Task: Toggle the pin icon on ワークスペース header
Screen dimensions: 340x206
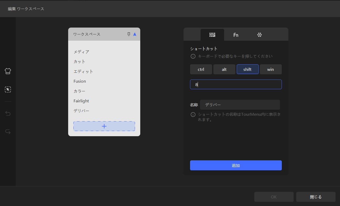Action: click(x=129, y=34)
